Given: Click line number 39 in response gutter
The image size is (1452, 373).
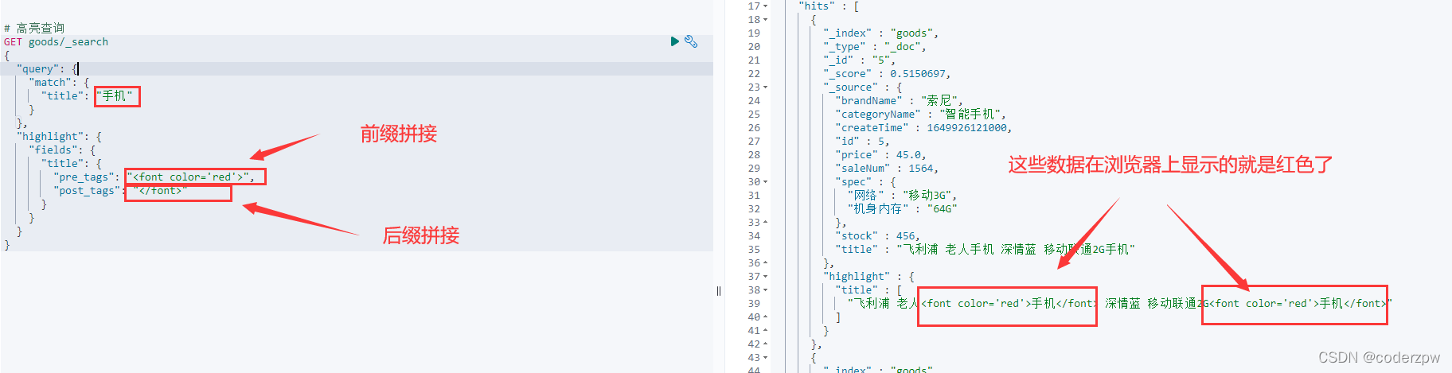Looking at the screenshot, I should pyautogui.click(x=754, y=304).
